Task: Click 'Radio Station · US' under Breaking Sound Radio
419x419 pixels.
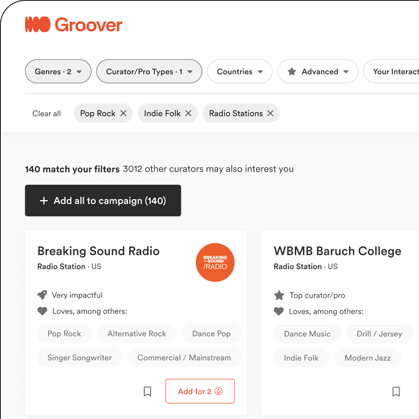Action: [x=69, y=266]
